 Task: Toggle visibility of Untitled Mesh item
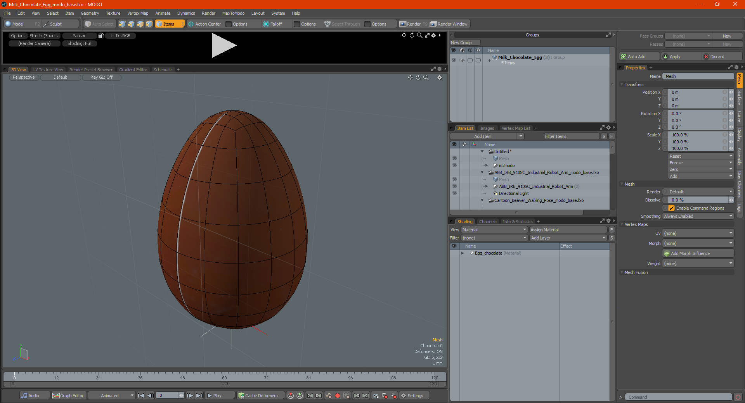coord(454,158)
